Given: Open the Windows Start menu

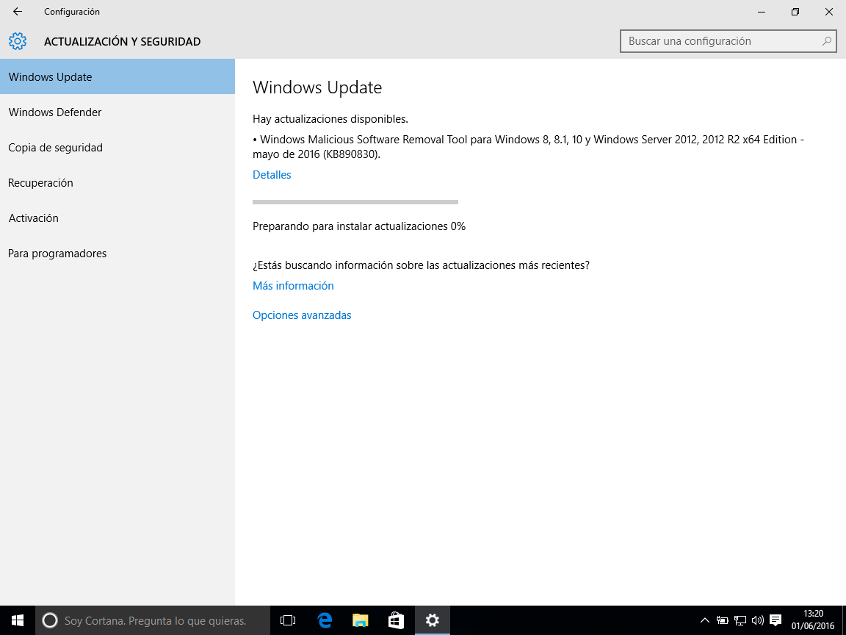Looking at the screenshot, I should tap(18, 620).
